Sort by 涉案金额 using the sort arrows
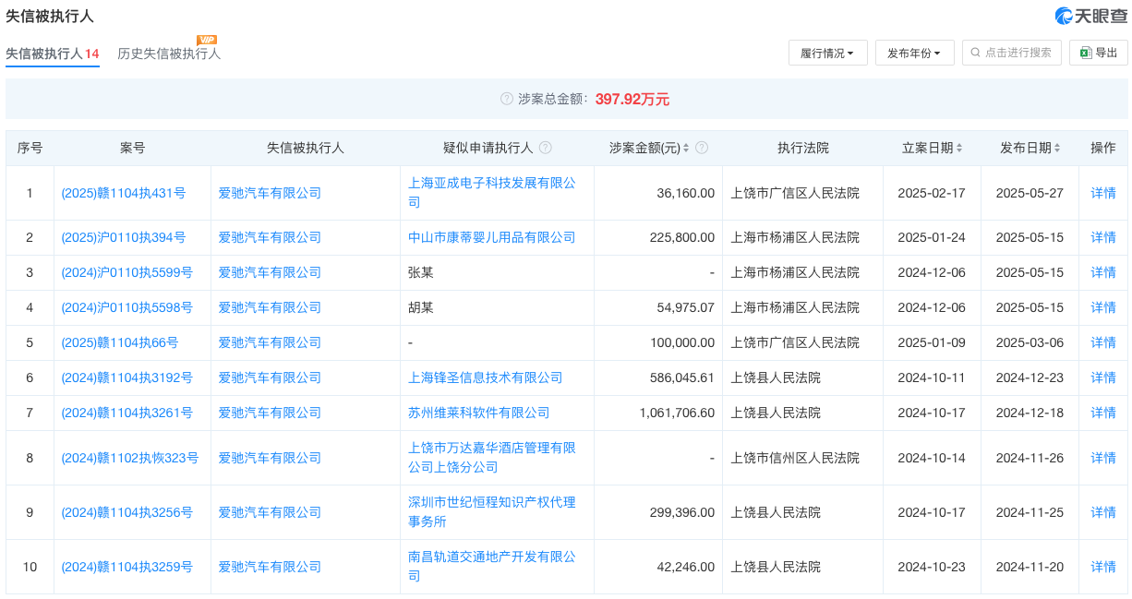 [686, 148]
